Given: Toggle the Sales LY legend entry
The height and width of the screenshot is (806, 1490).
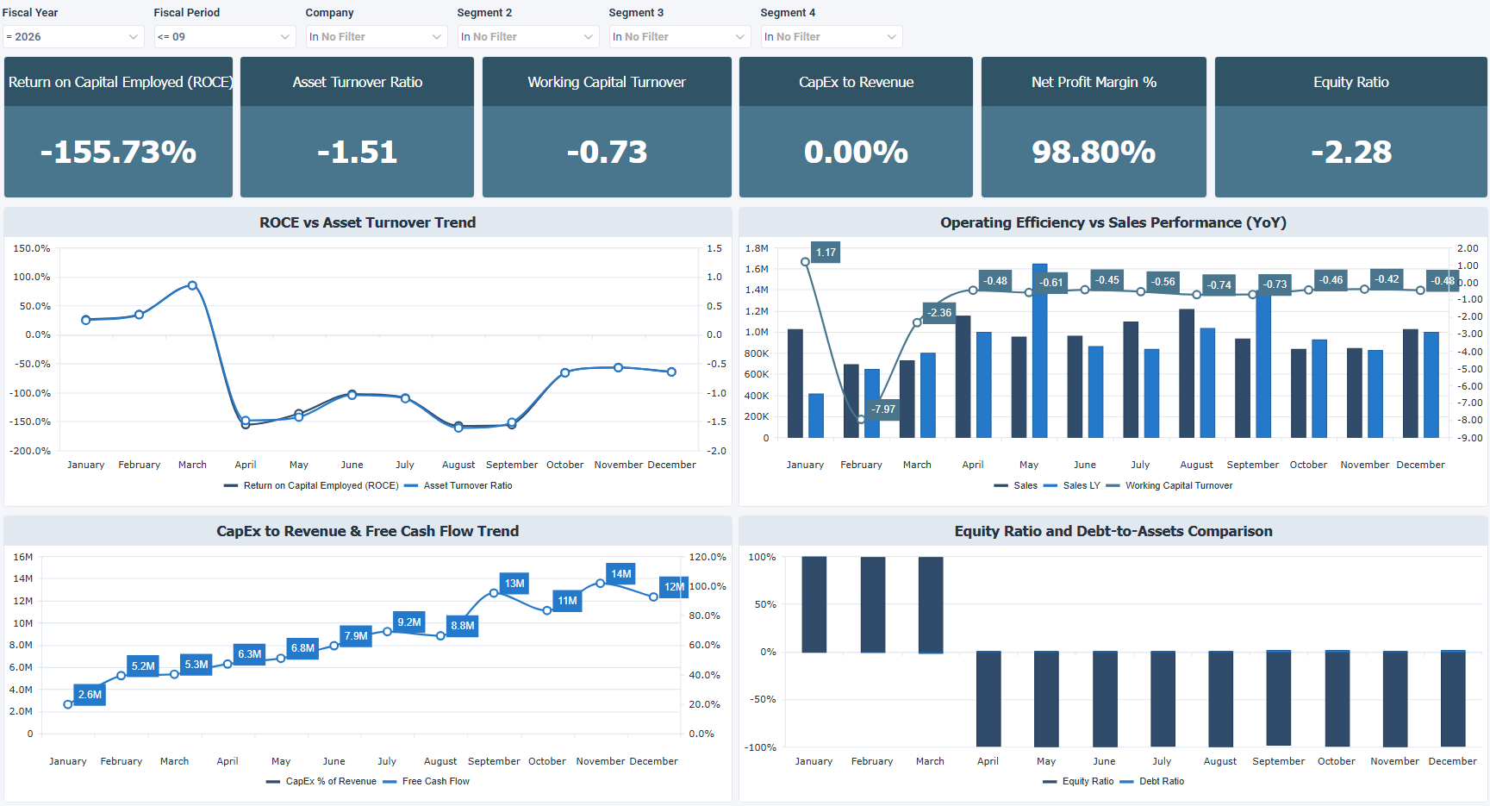Looking at the screenshot, I should [x=1072, y=486].
